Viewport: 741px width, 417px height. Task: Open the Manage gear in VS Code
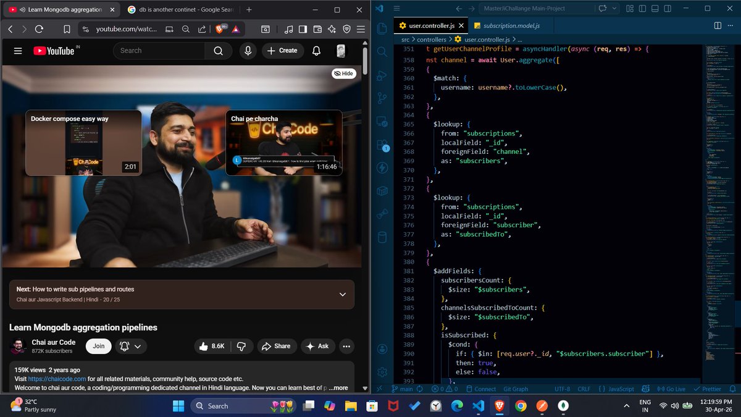point(382,372)
